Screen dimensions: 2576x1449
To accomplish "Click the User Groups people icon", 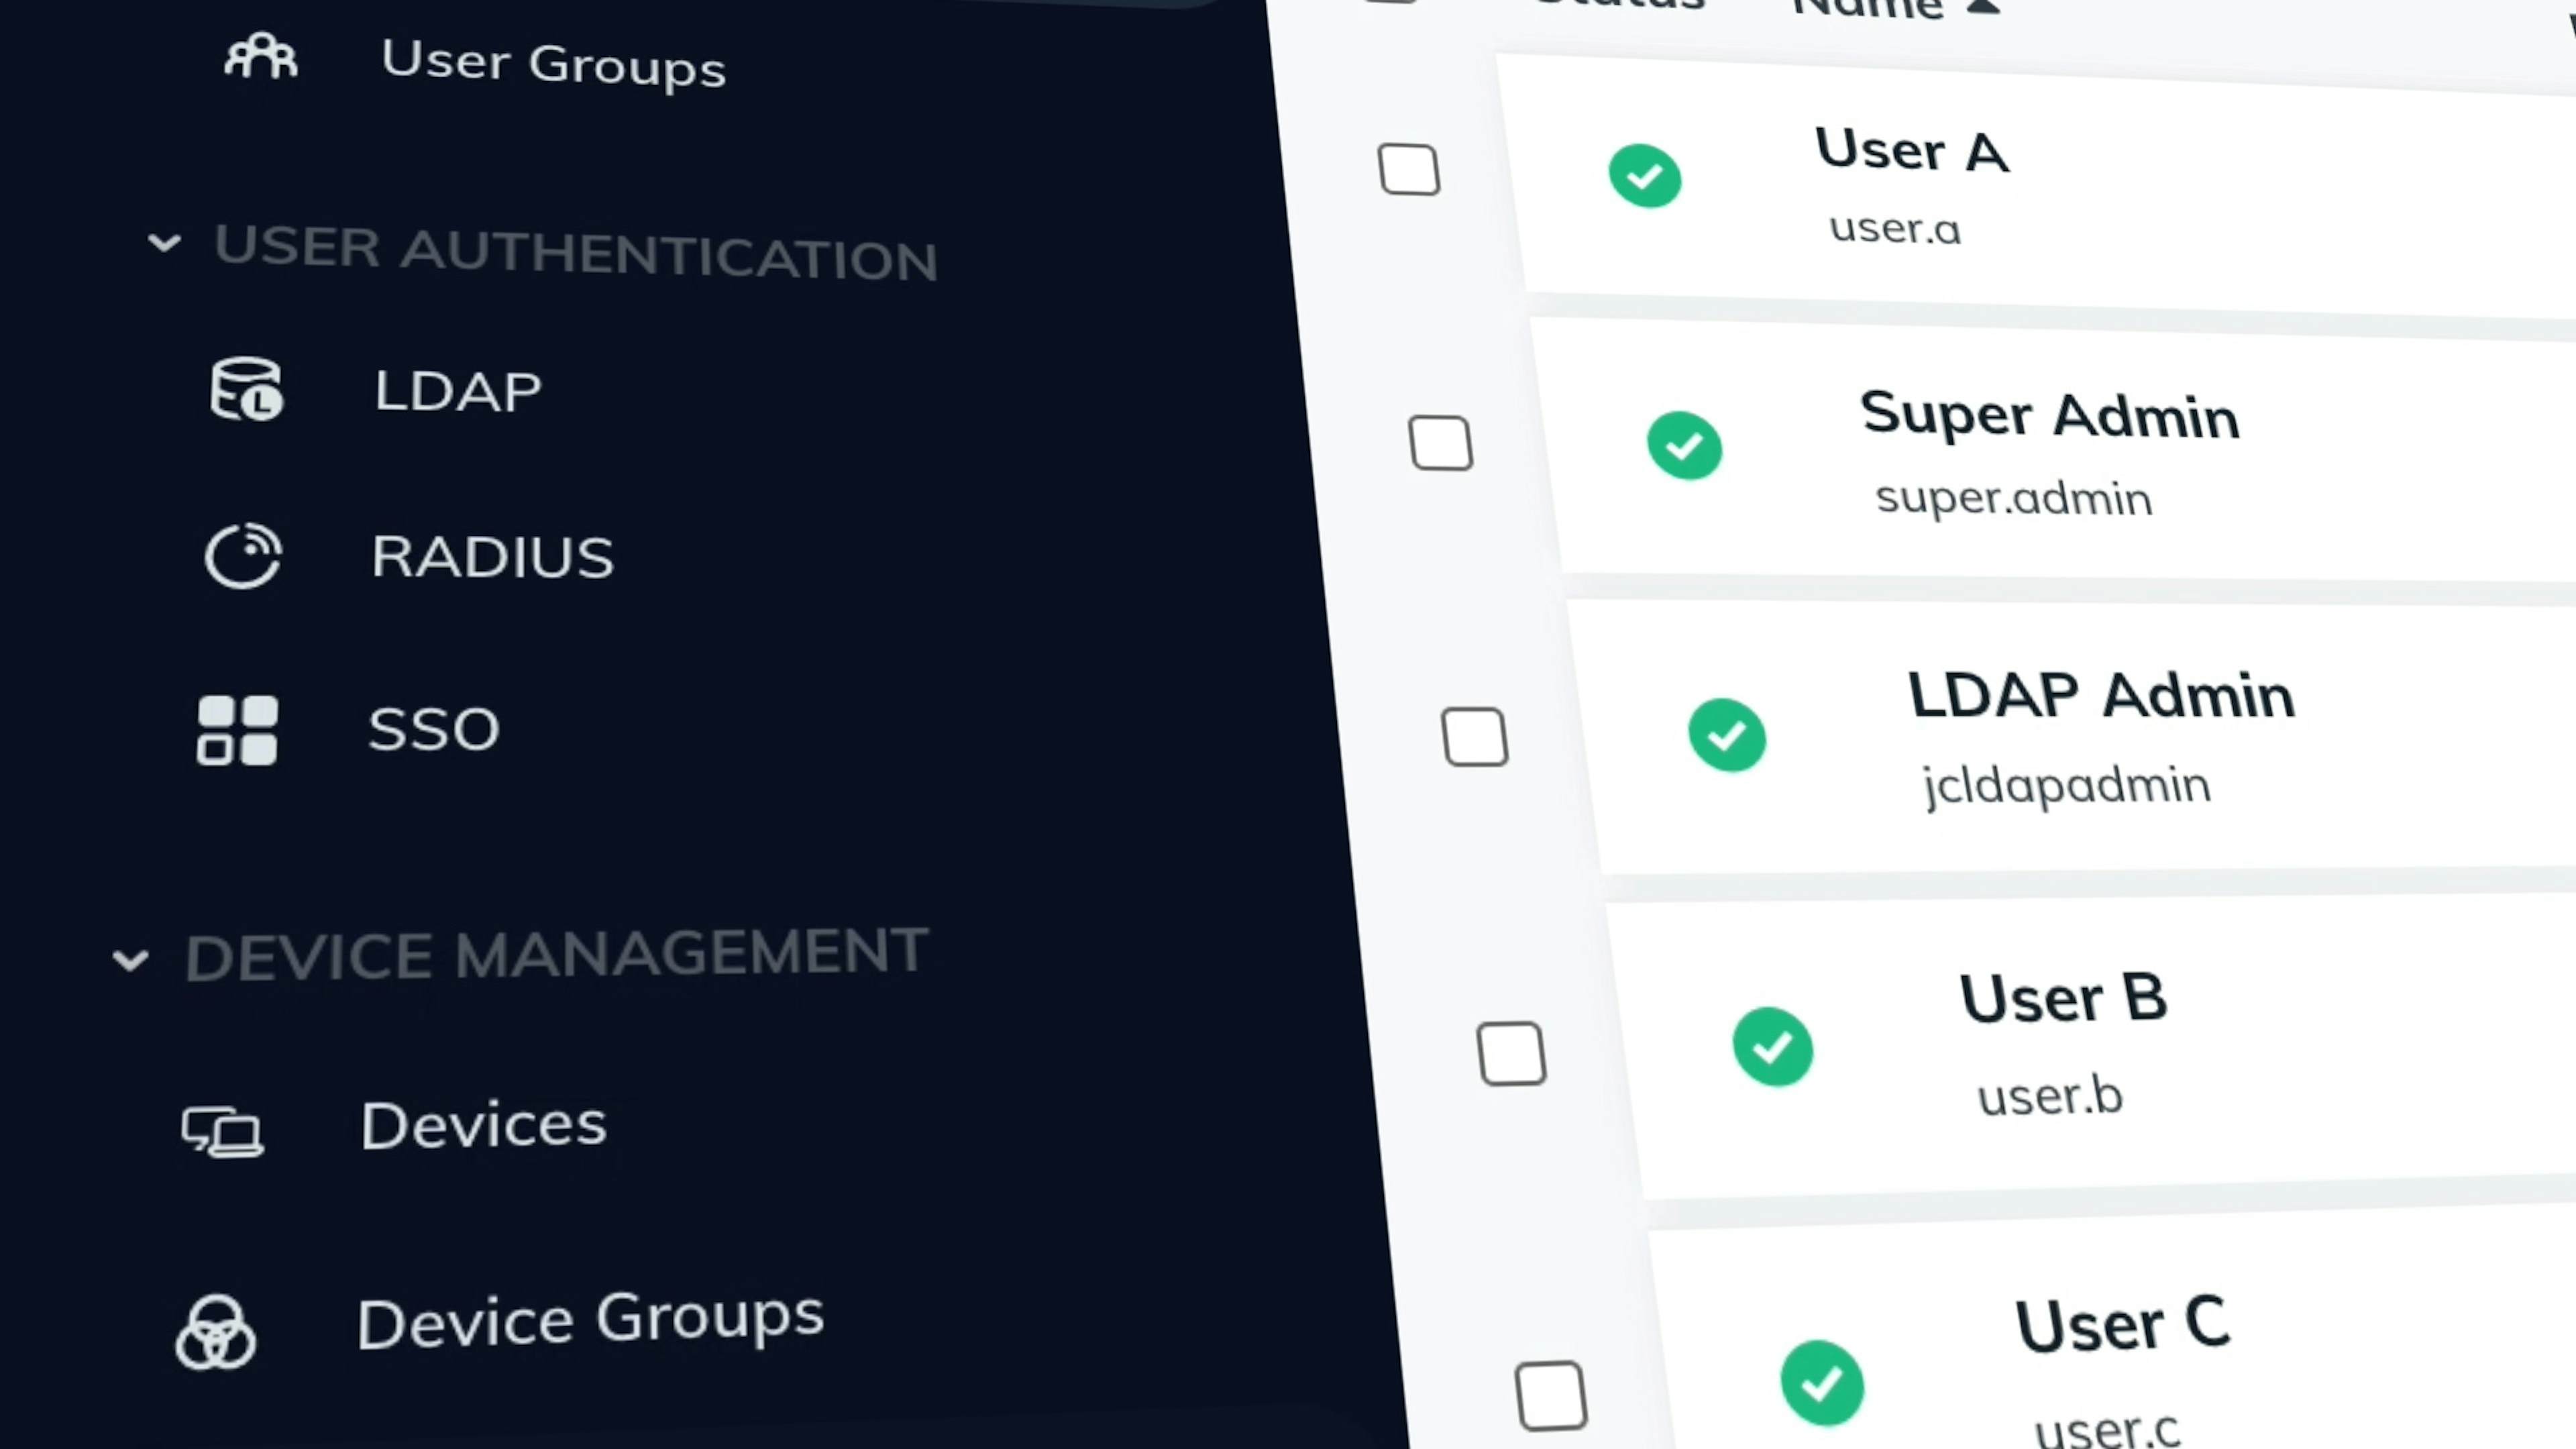I will [260, 57].
